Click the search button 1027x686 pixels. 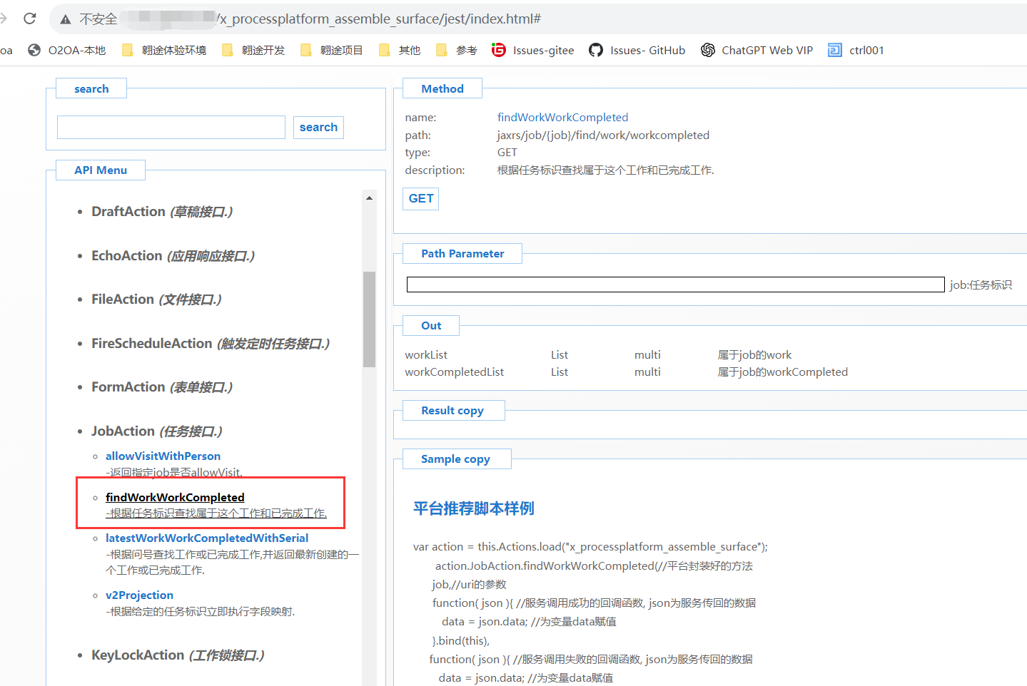(318, 127)
